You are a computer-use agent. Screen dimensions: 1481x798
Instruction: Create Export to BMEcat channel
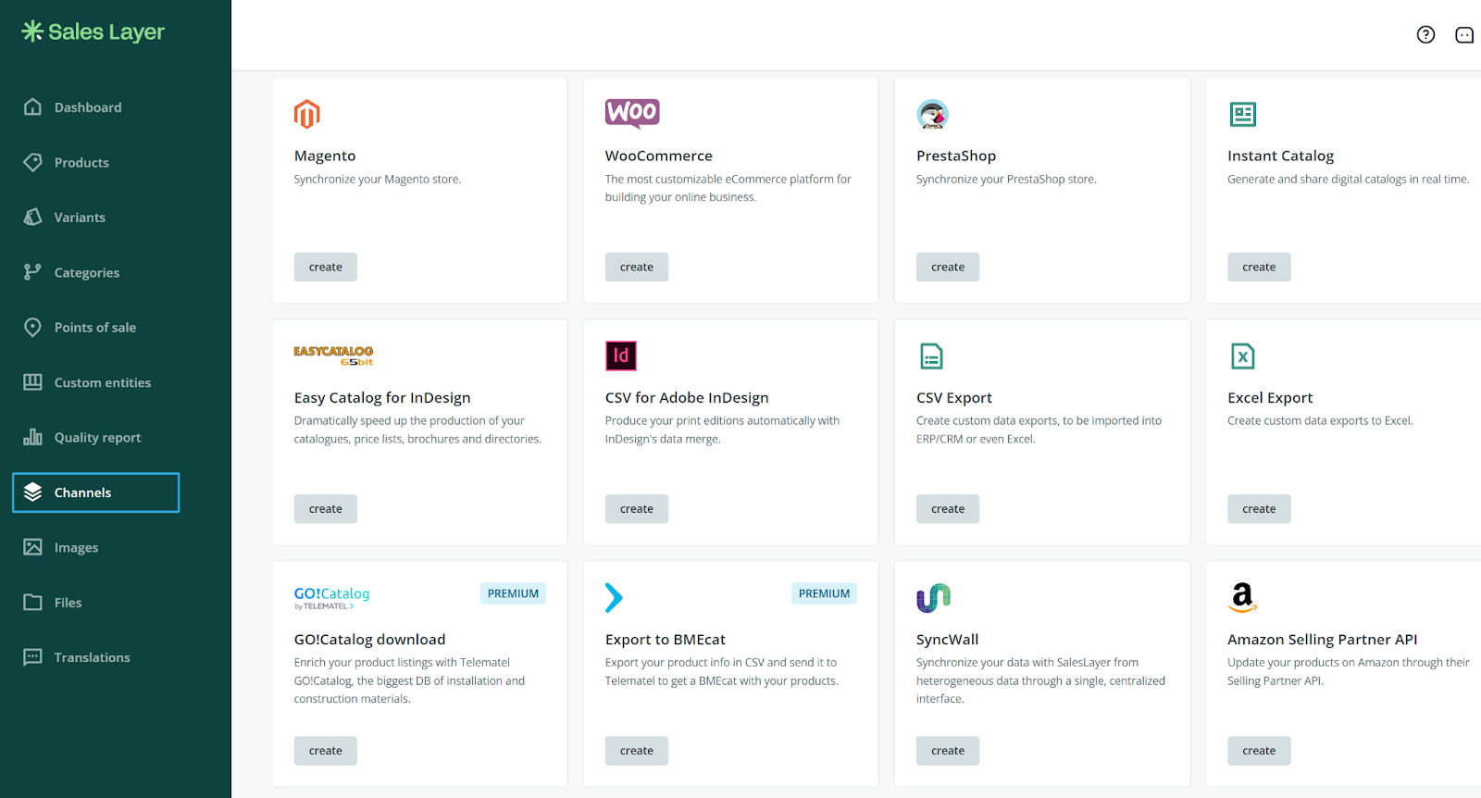(x=637, y=751)
